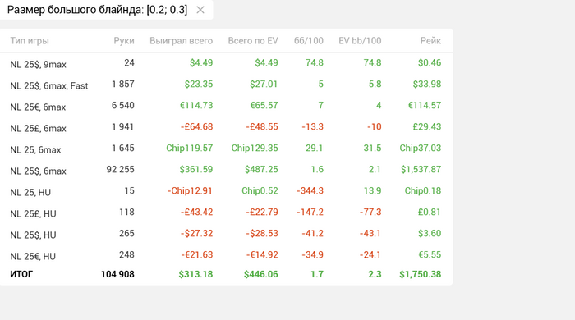575x320 pixels.
Task: Click the EV value 'Chip0.52'
Action: click(260, 190)
